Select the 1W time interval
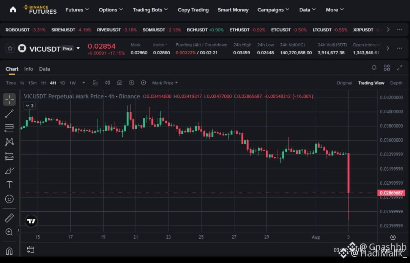Viewport: 410px width, 263px height. (x=73, y=83)
